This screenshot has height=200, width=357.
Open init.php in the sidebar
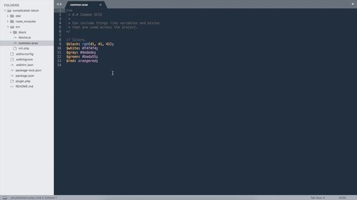click(x=23, y=48)
